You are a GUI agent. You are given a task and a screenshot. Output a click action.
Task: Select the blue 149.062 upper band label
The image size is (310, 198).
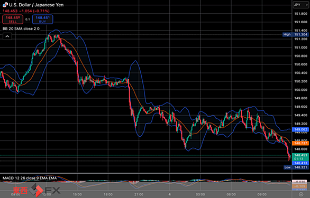(300, 130)
